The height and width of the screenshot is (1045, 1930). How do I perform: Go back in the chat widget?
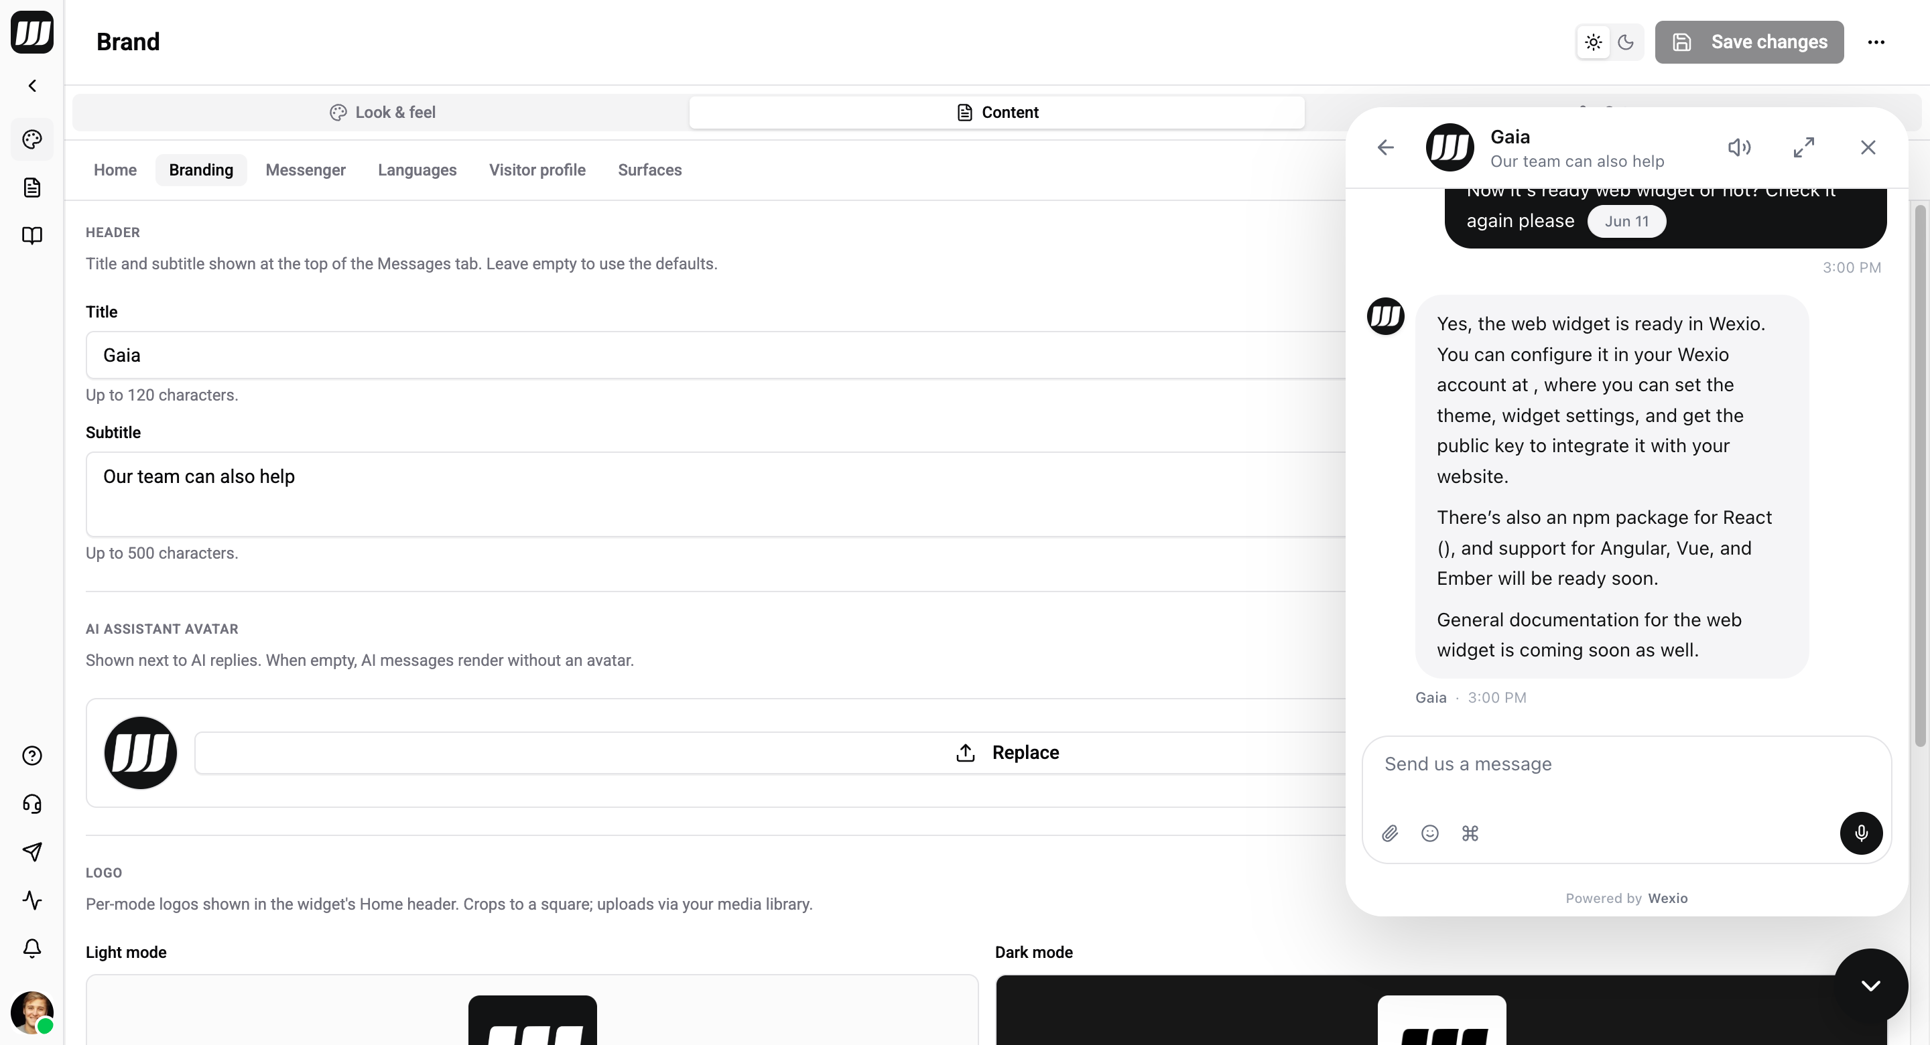point(1386,147)
